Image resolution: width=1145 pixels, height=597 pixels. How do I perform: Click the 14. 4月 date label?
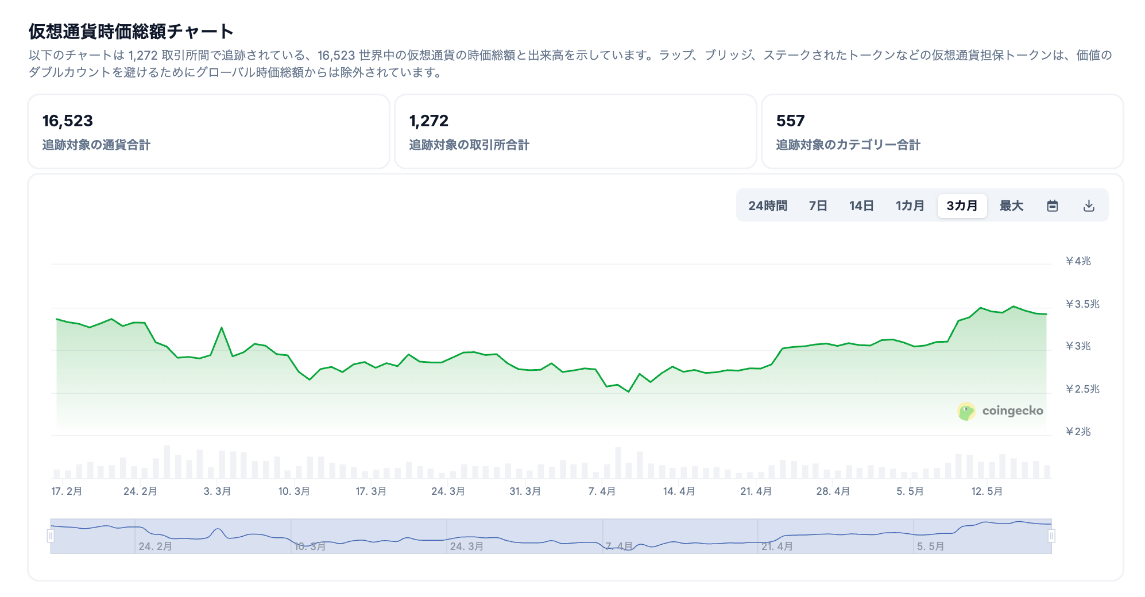click(x=679, y=491)
